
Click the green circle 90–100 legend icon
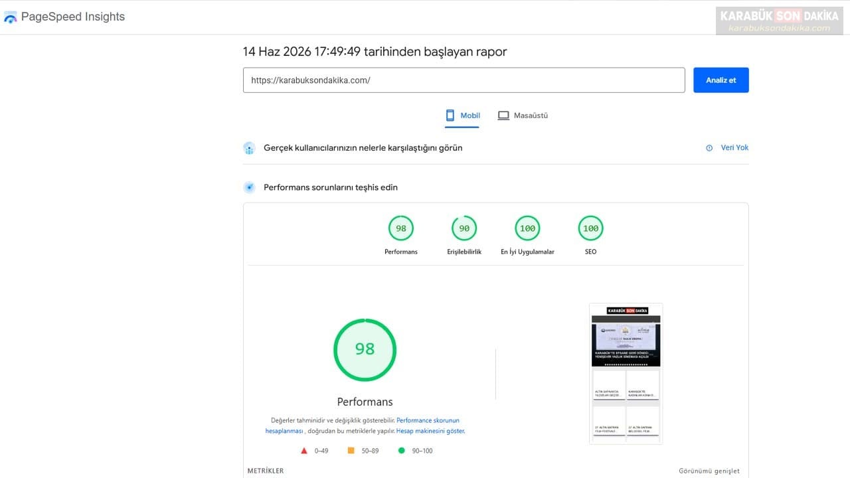(401, 451)
